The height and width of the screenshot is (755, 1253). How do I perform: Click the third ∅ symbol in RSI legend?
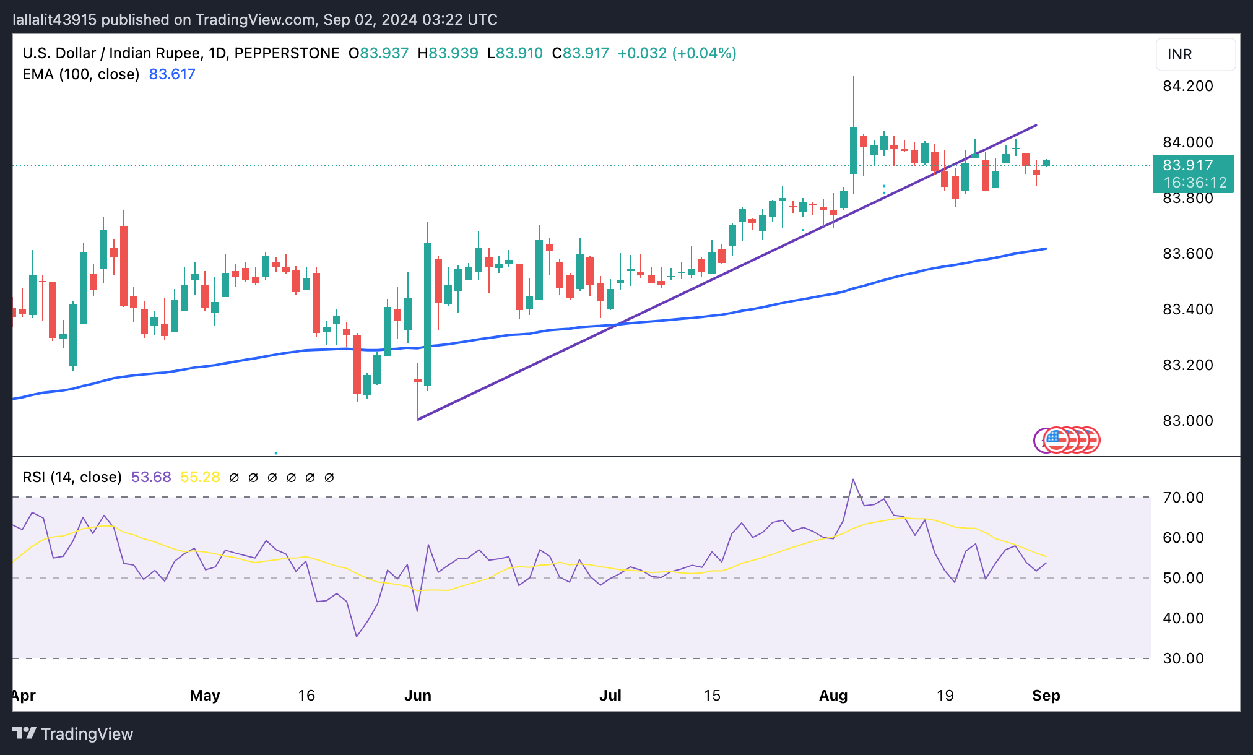[272, 478]
